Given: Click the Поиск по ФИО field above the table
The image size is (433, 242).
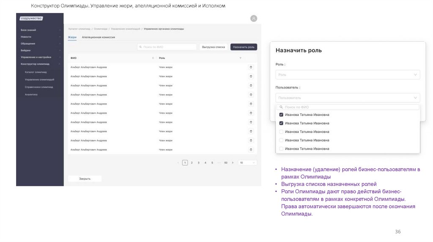Looking at the screenshot, I should point(167,47).
